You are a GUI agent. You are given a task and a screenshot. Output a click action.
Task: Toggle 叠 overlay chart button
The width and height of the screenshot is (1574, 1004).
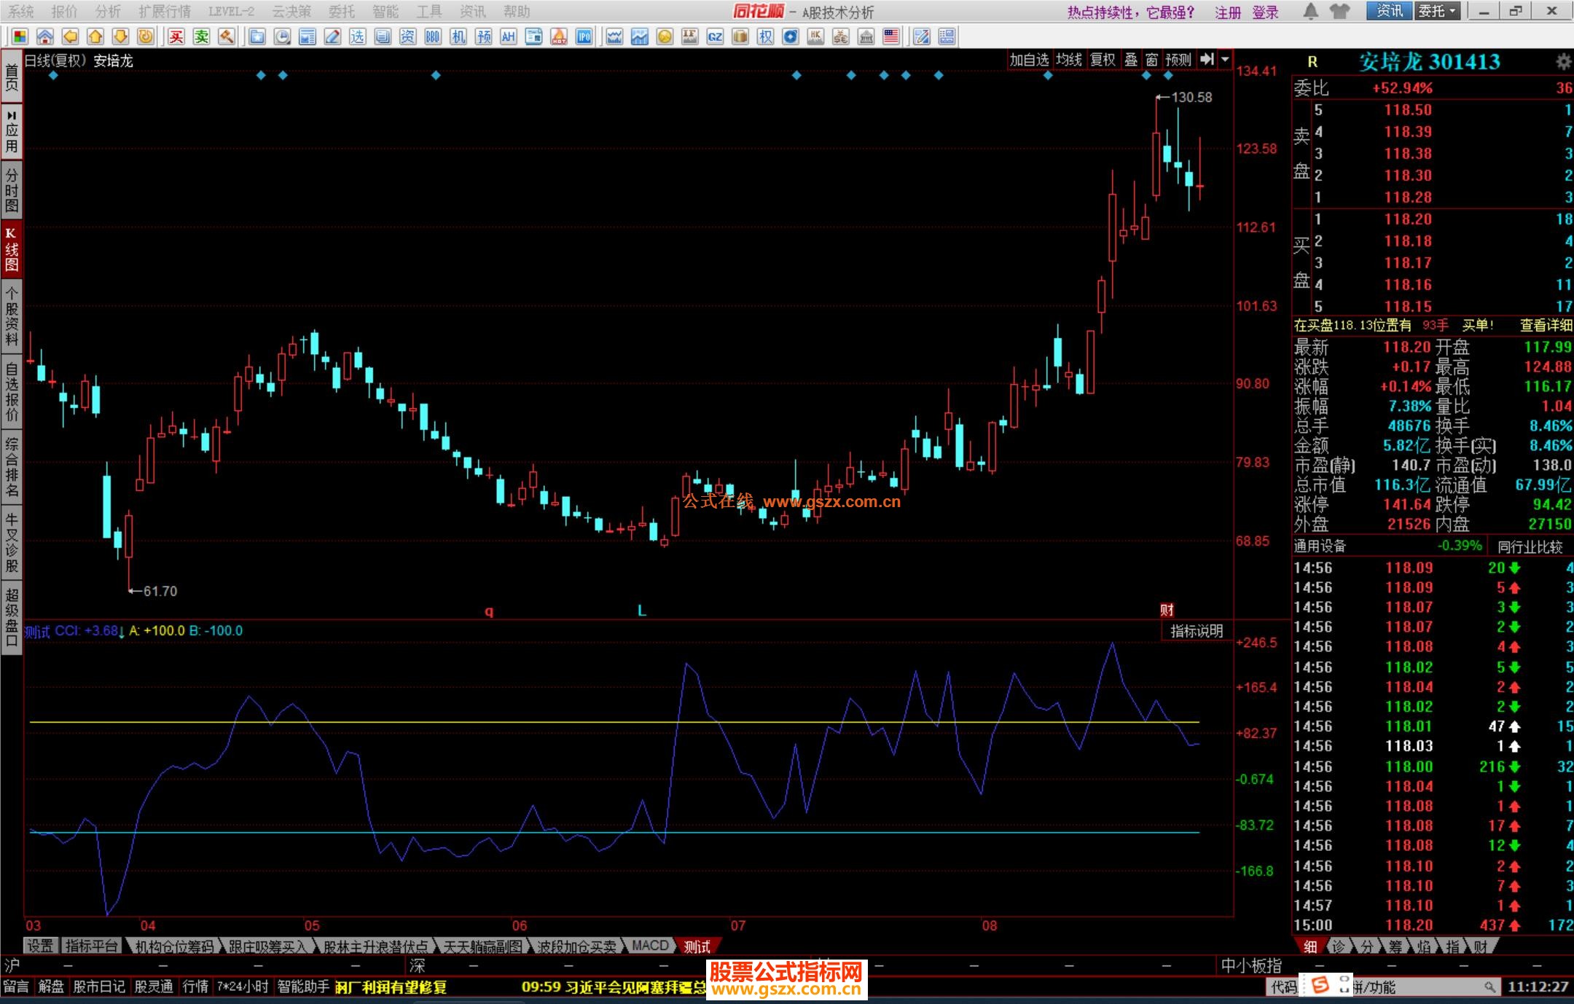(x=1131, y=60)
